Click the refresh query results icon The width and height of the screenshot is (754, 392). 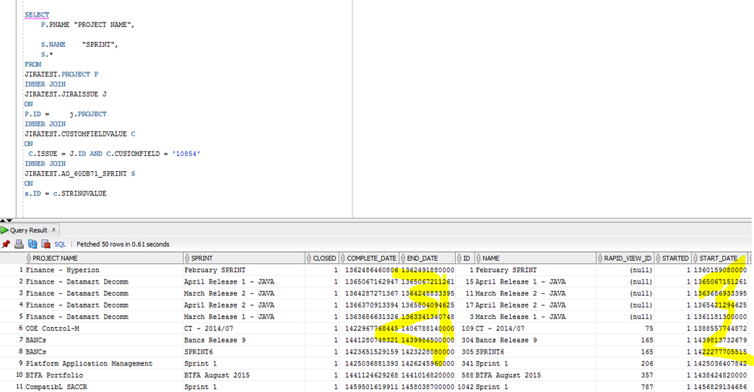tap(32, 244)
